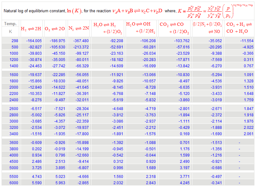Click value 2.022 in the 3200 row
The height and width of the screenshot is (187, 256).
pyautogui.click(x=249, y=127)
